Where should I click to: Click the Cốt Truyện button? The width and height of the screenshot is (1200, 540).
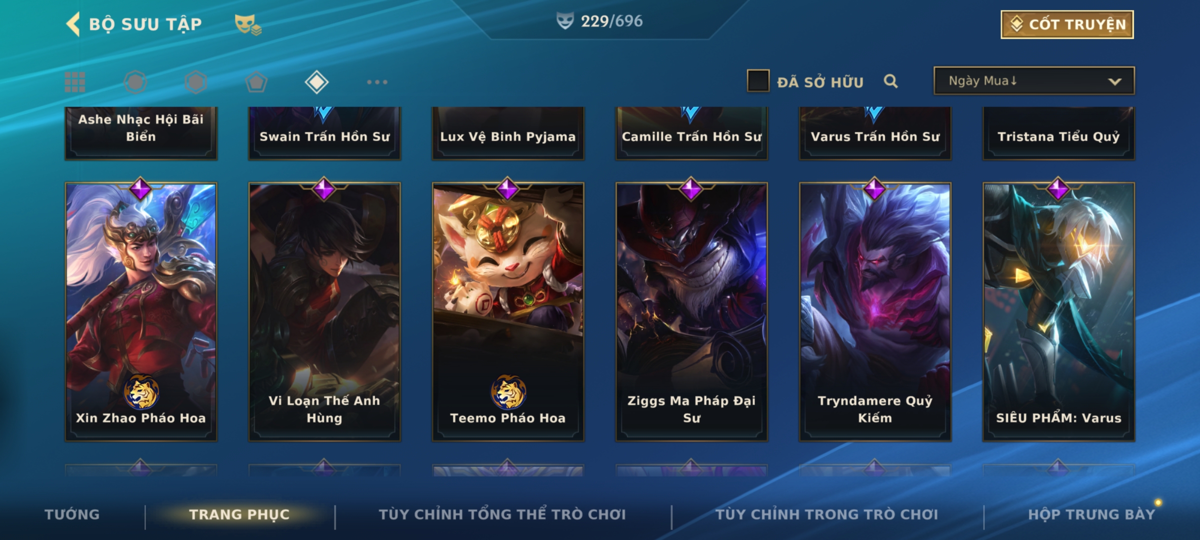(1067, 24)
